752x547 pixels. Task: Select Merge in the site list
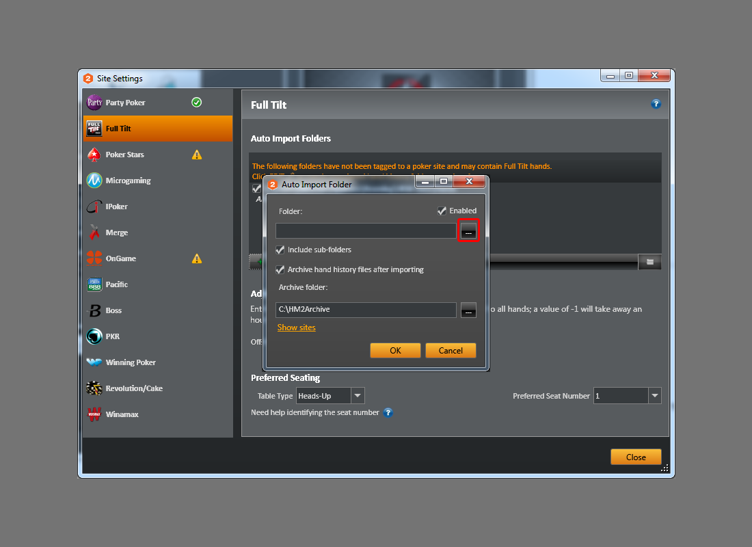coord(116,232)
